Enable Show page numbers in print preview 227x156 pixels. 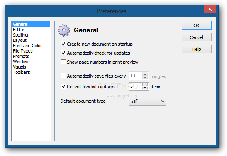click(63, 62)
